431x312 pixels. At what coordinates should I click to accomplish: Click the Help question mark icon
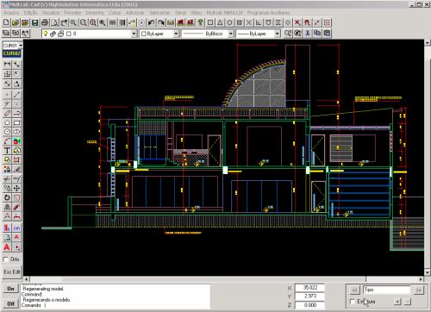[200, 22]
